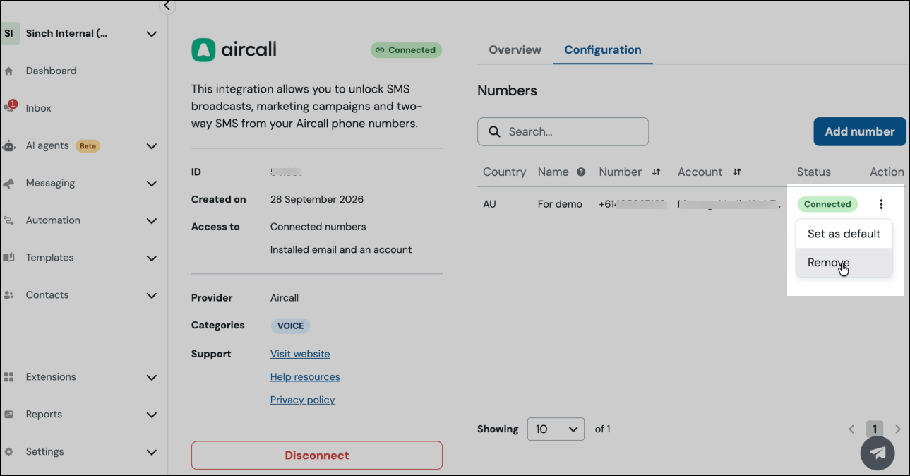Select the Reports icon in sidebar

click(x=9, y=415)
